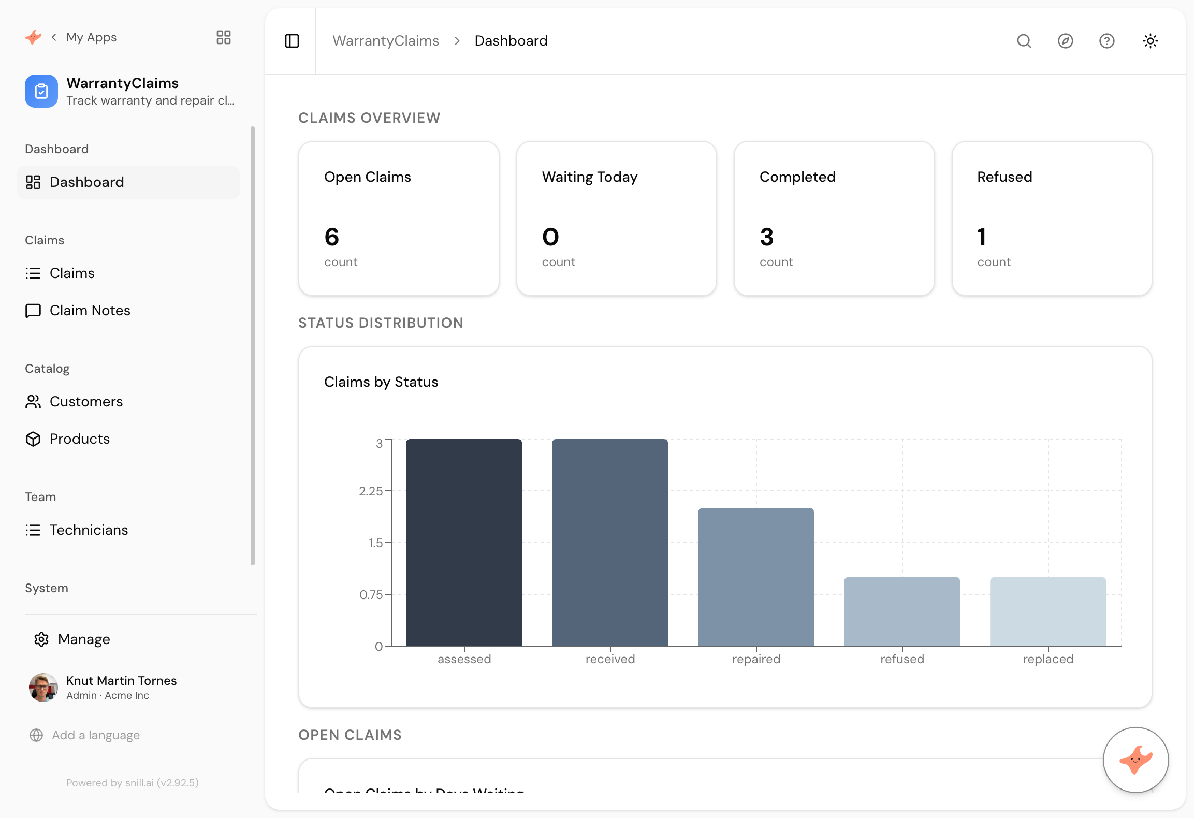Click the Technicians list icon
1194x818 pixels.
click(x=33, y=530)
